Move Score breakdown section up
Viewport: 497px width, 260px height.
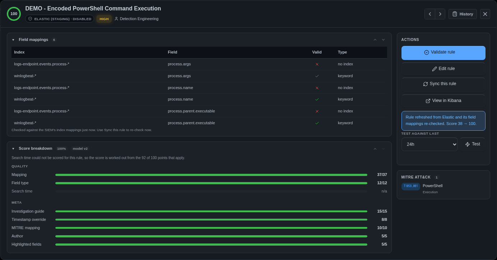click(375, 149)
